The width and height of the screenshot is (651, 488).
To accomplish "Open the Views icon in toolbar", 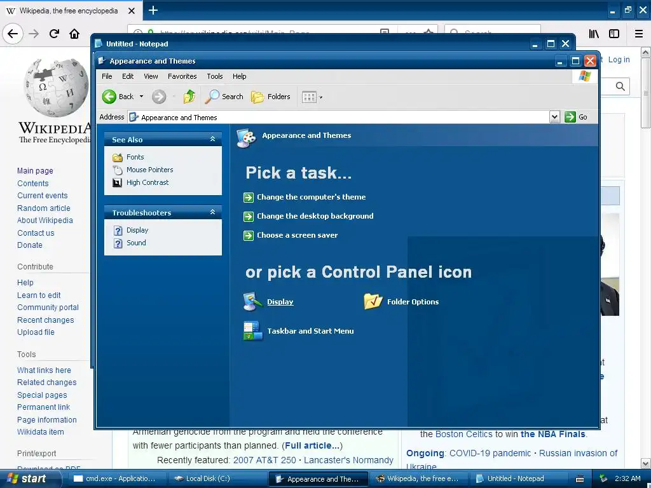I will [309, 97].
